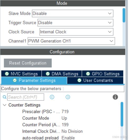Click the Reset Configuration button
This screenshot has height=140, width=129.
[x=28, y=63]
